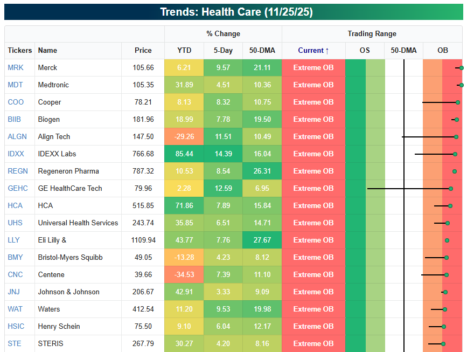Click Biogen's Extreme OB status cell
Image resolution: width=467 pixels, height=352 pixels.
pos(313,119)
